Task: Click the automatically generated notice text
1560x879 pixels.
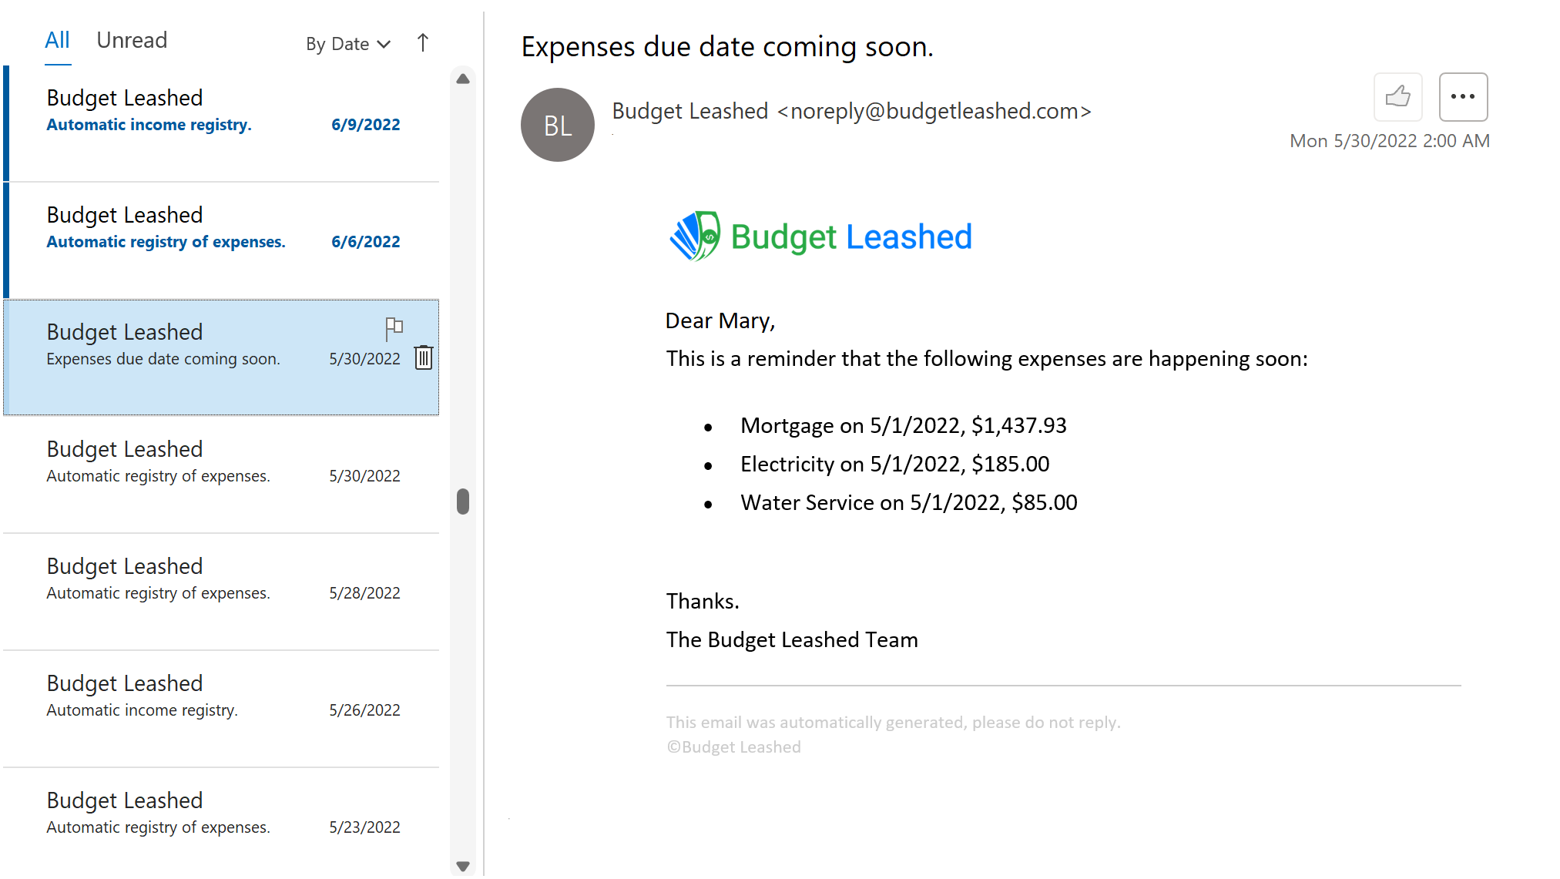Action: pos(894,722)
